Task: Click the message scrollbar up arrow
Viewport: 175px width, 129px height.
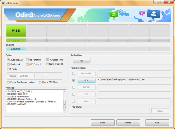Action: 65,92
